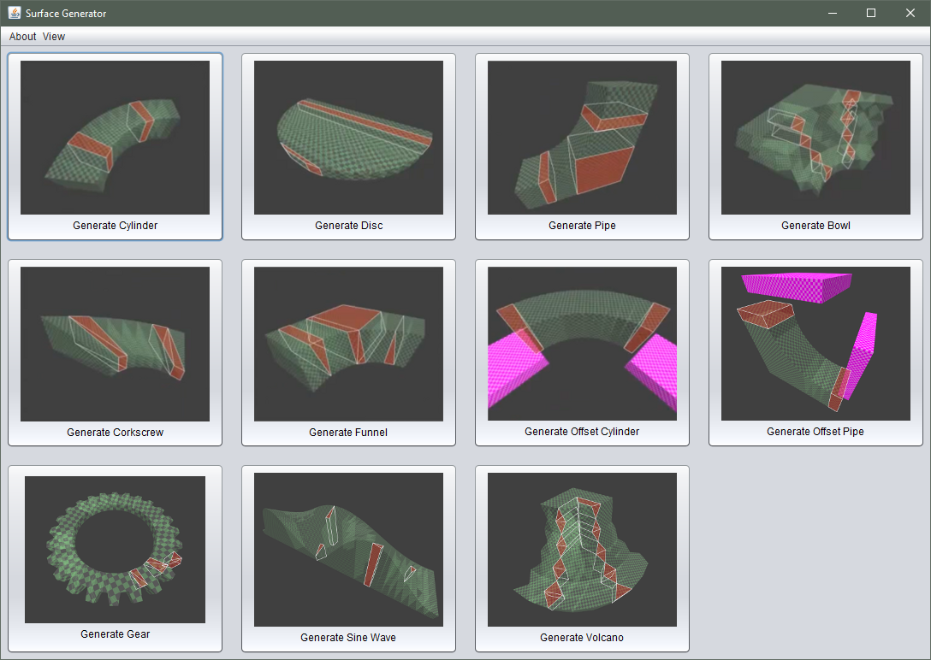This screenshot has height=660, width=931.
Task: Select the Sine Wave surface thumbnail
Action: click(x=348, y=550)
